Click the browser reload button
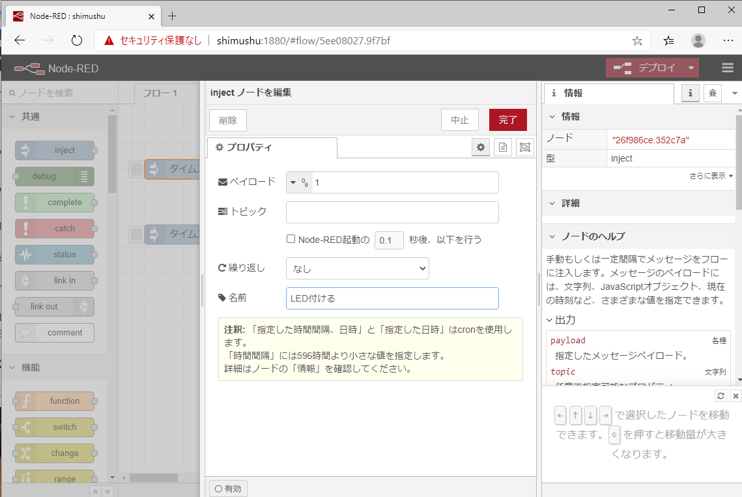This screenshot has width=742, height=497. (x=77, y=40)
